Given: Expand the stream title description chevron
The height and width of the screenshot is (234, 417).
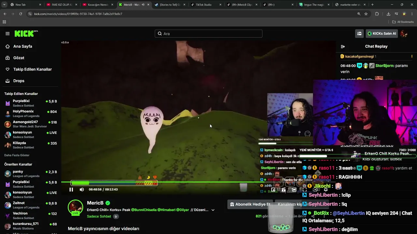Looking at the screenshot, I should tap(213, 210).
